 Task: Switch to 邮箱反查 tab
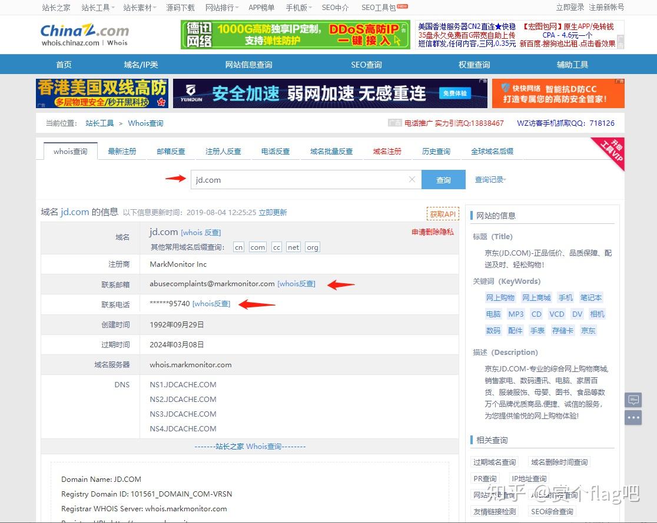171,151
